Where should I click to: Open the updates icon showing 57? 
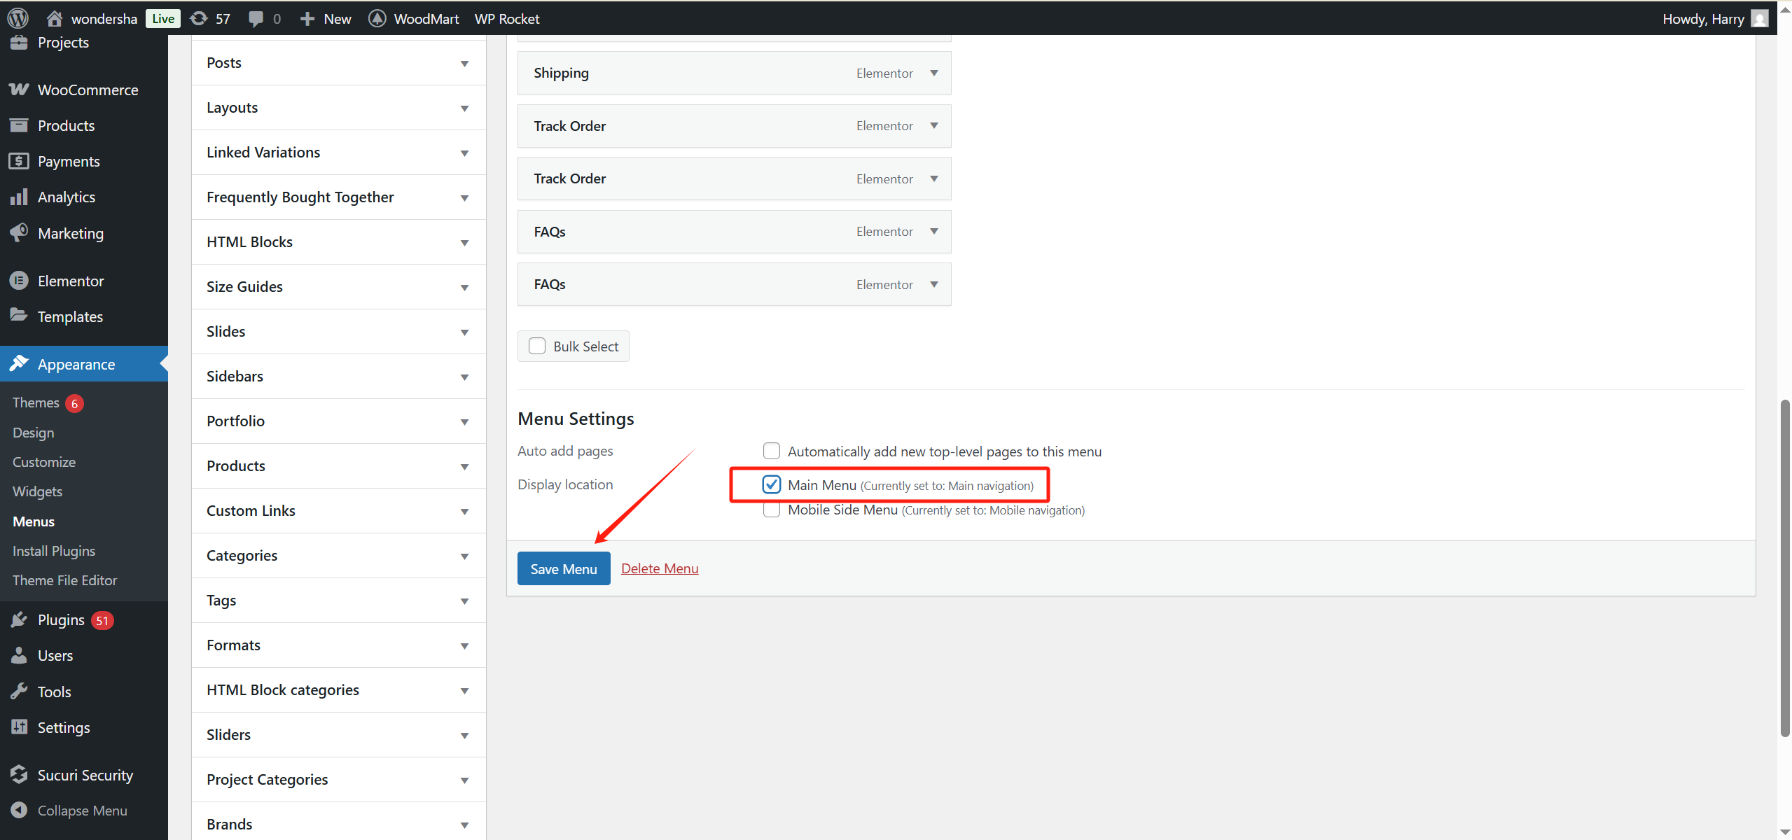click(200, 18)
